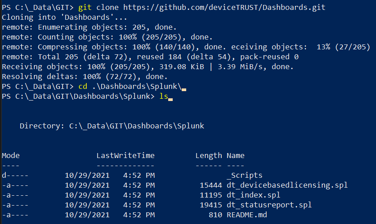376x224 pixels.
Task: Click the 'Resolving deltas' output line
Action: coord(80,77)
